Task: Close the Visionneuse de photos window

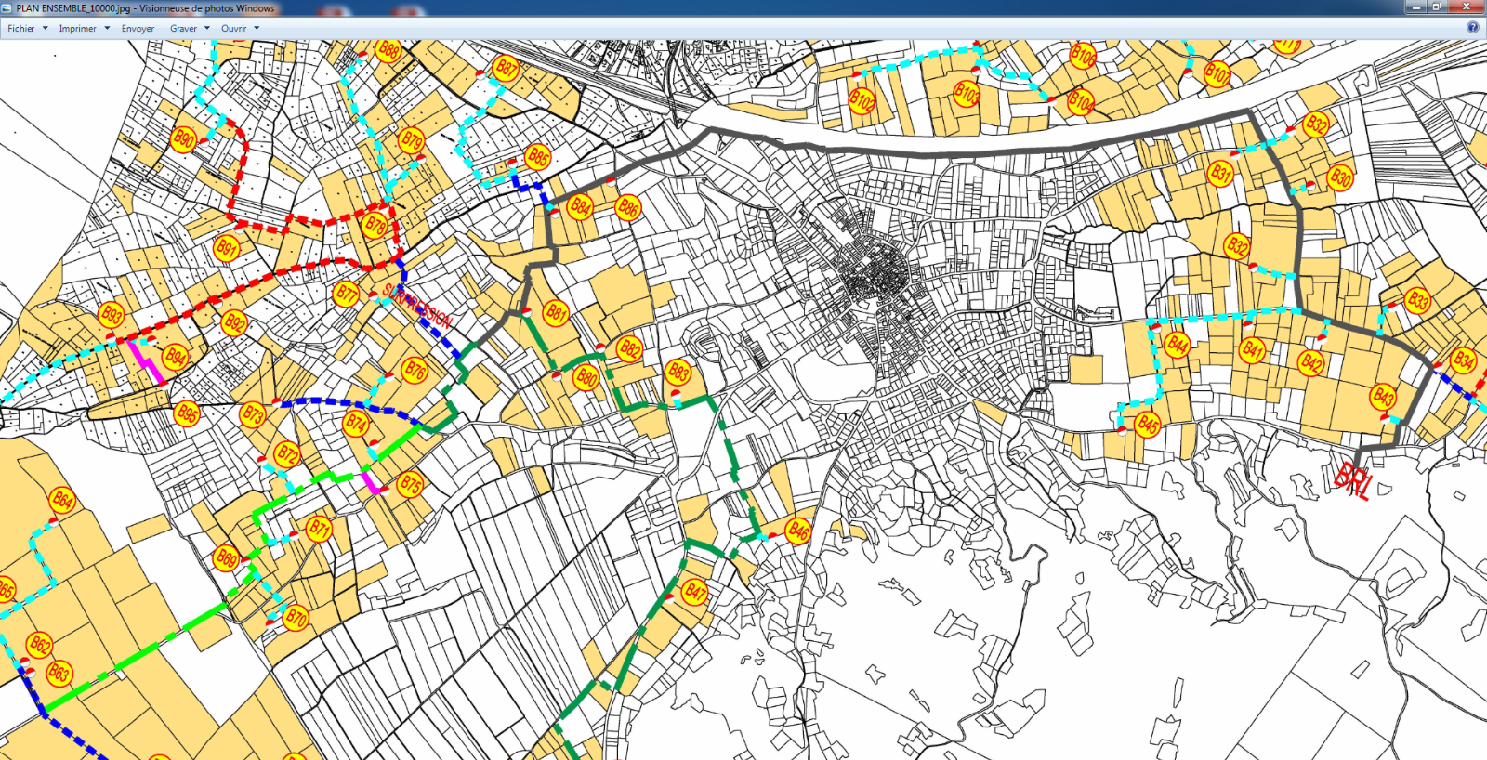Action: (x=1467, y=7)
